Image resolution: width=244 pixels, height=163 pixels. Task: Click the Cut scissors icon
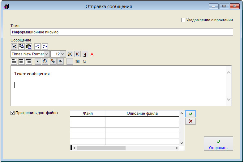(14, 47)
